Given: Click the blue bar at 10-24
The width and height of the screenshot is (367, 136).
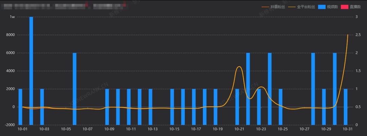Looking at the screenshot, I should pos(270,88).
